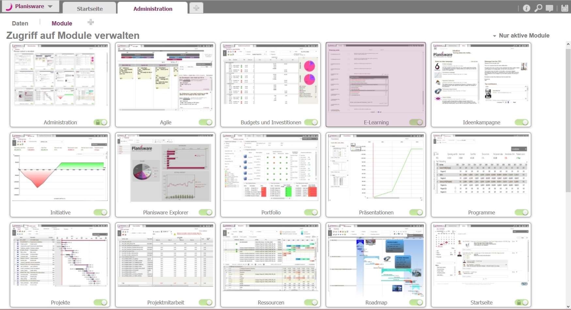571x310 pixels.
Task: Add a new tab with the plus icon
Action: tap(196, 7)
